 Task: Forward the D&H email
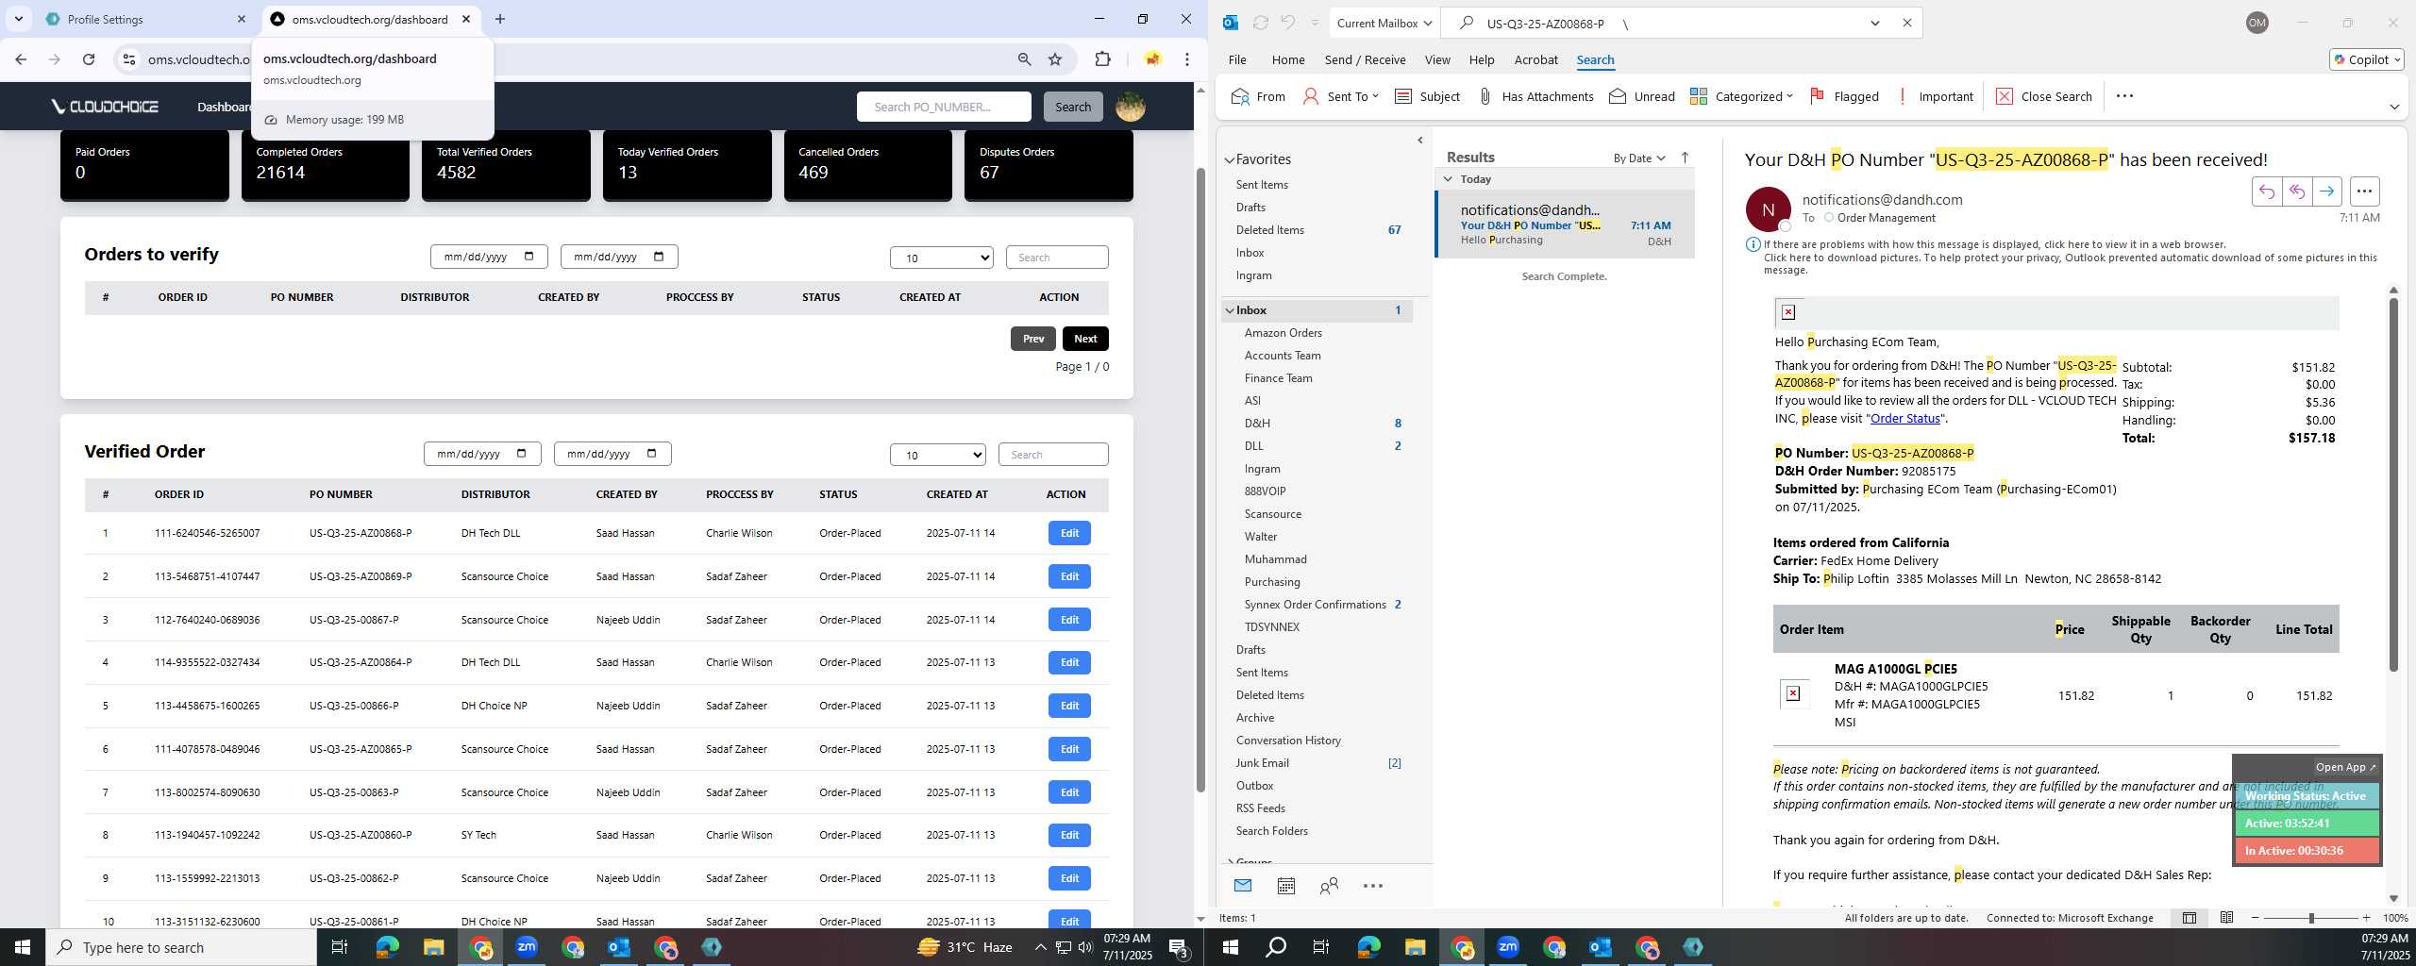click(2326, 192)
